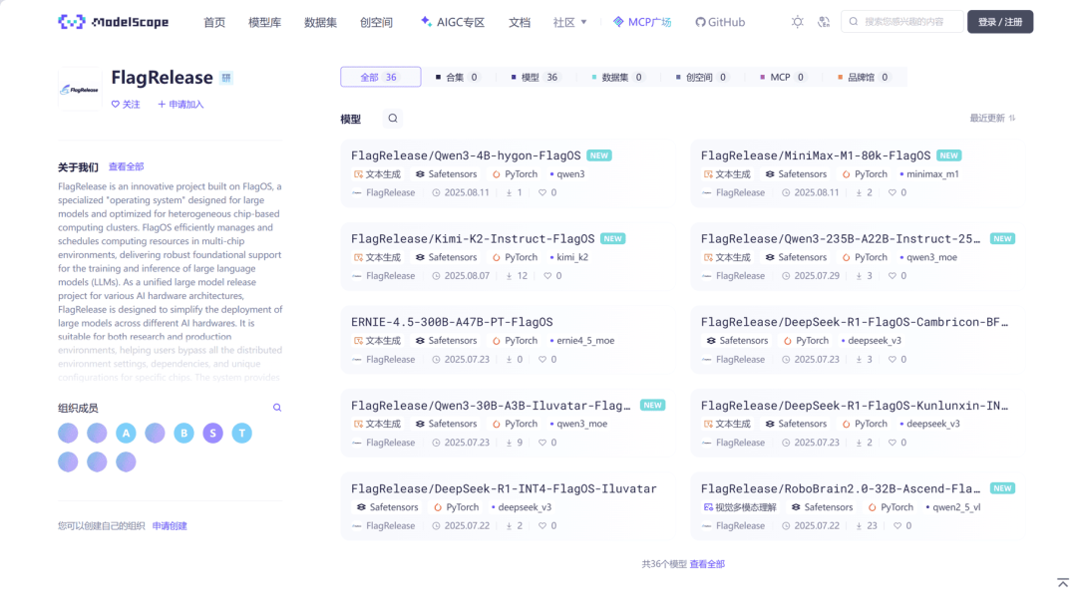The width and height of the screenshot is (1077, 605).
Task: Click the download icon on Kimi-K2-Instruct-FlagOS
Action: (509, 276)
